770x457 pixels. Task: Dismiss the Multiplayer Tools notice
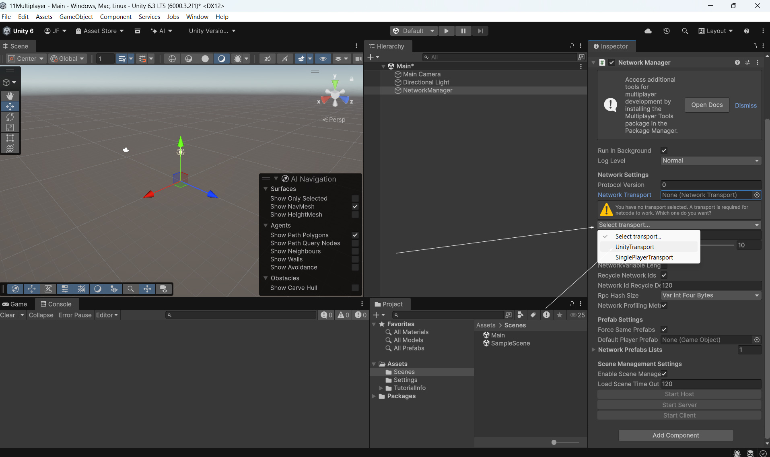coord(745,105)
